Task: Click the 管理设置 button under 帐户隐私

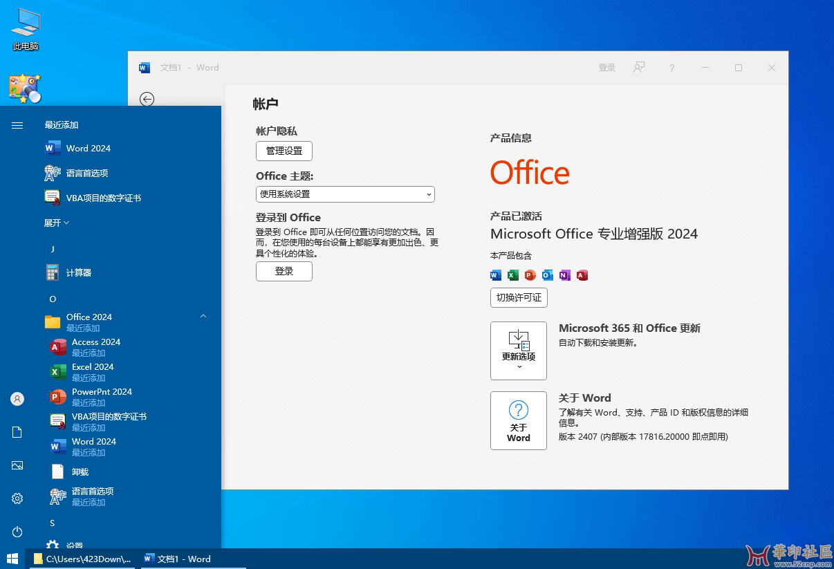Action: click(284, 151)
